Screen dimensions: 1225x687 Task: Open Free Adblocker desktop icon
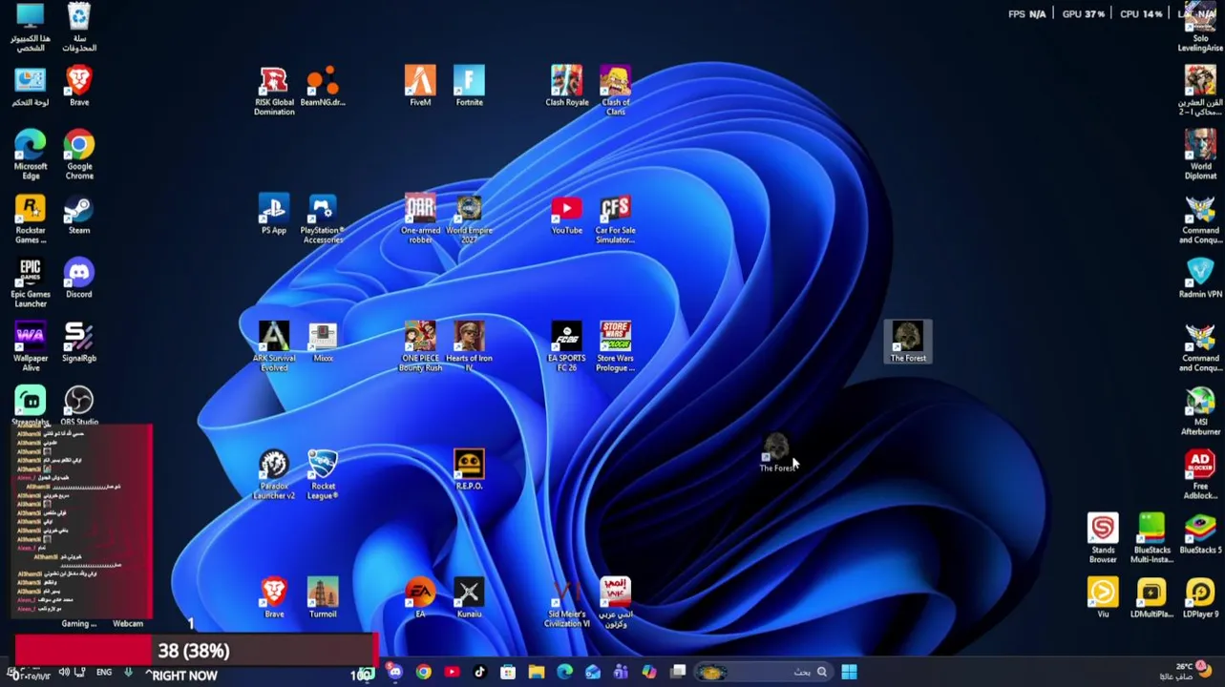[x=1200, y=476]
